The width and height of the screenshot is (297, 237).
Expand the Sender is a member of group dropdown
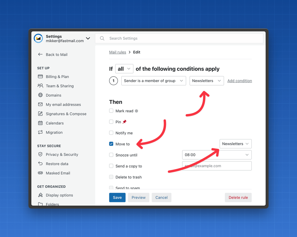click(153, 81)
